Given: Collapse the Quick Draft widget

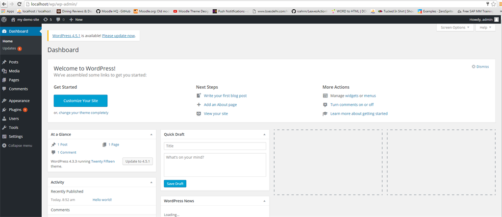Looking at the screenshot, I should (264, 134).
